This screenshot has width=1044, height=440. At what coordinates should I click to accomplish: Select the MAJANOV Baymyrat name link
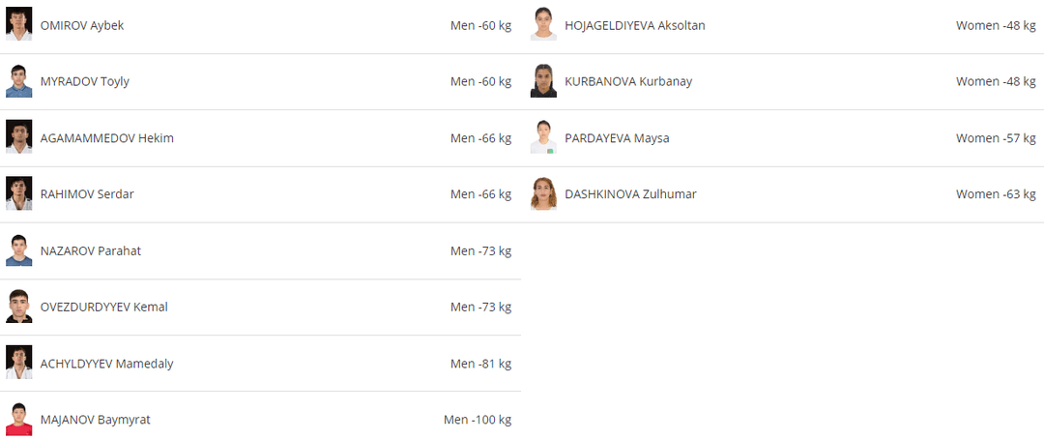point(96,420)
